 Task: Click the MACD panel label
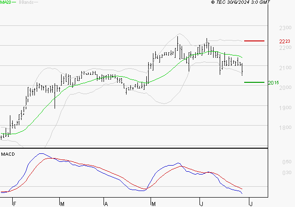tap(8, 154)
